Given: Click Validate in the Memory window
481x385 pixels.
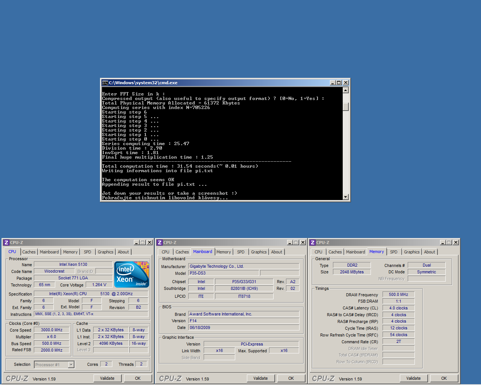Looking at the screenshot, I should click(x=414, y=378).
